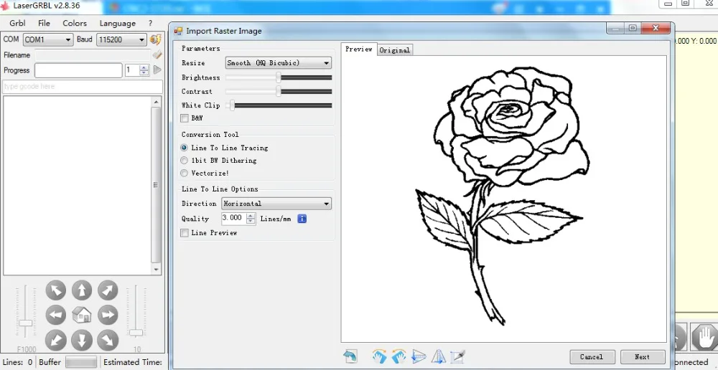Viewport: 718px width, 370px height.
Task: Open the Quality info icon
Action: (302, 219)
